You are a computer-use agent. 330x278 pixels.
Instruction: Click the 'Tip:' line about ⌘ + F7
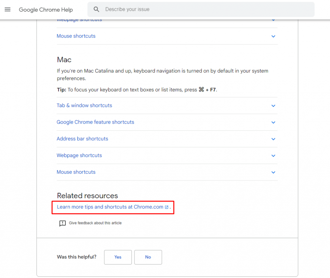click(x=137, y=90)
